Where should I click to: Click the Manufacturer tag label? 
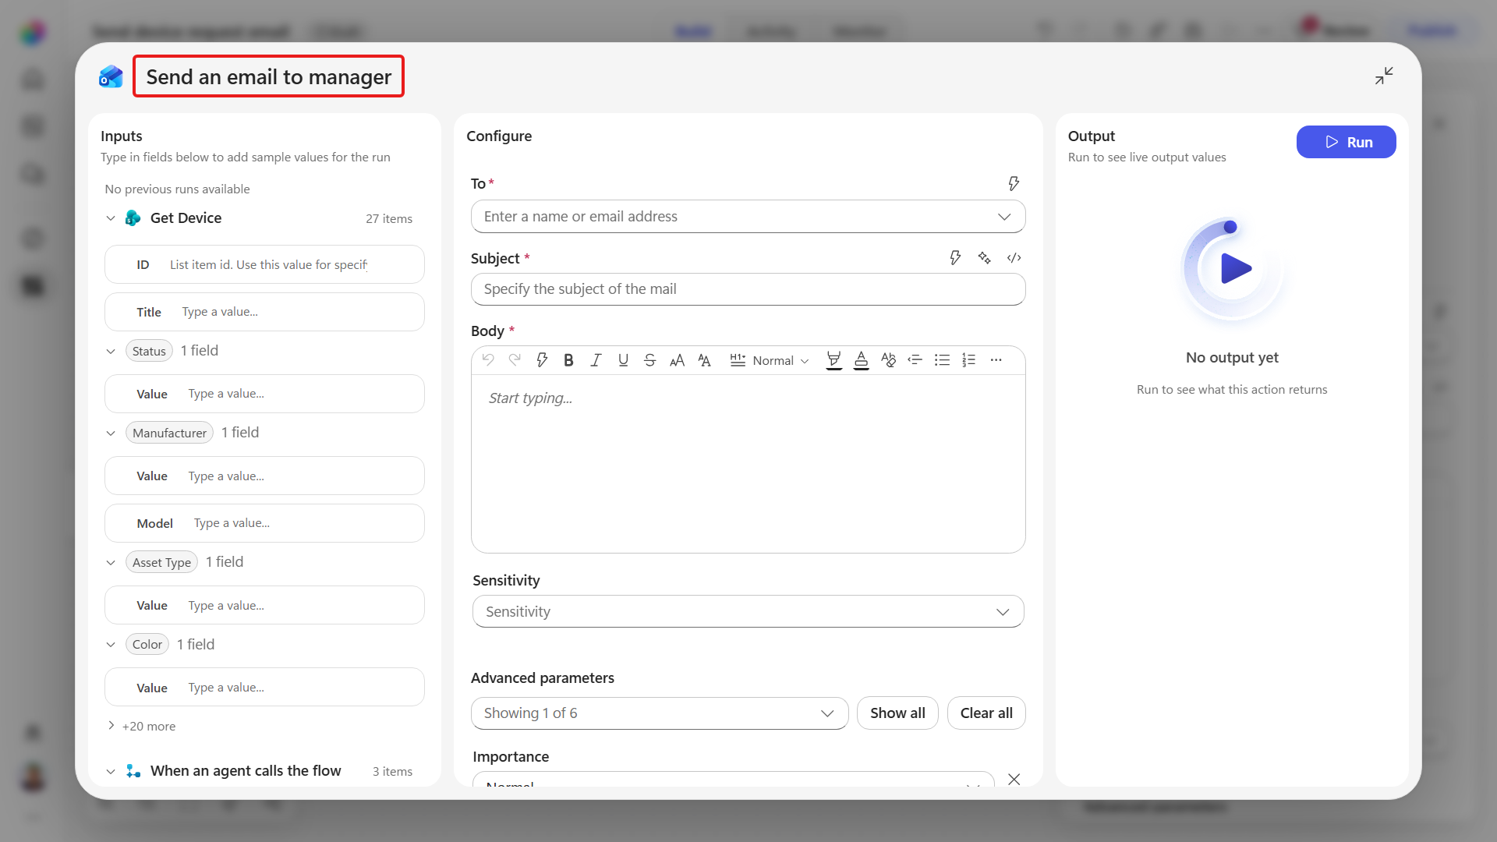169,433
